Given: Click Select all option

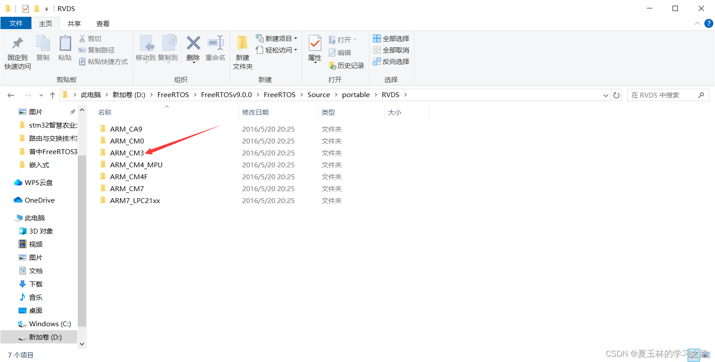Looking at the screenshot, I should tap(391, 39).
